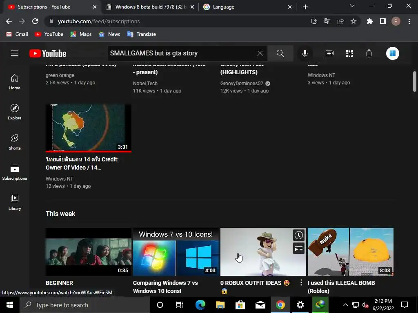418x313 pixels.
Task: Open the YouTube hamburger guide menu
Action: (15, 53)
